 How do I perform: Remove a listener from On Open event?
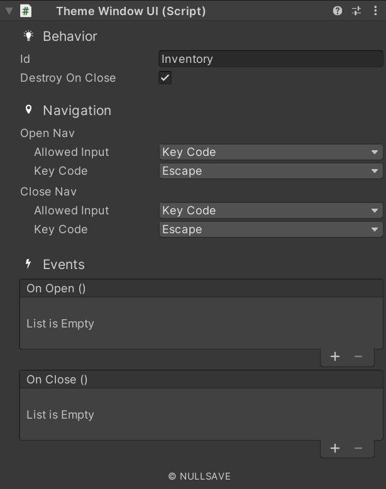click(358, 356)
